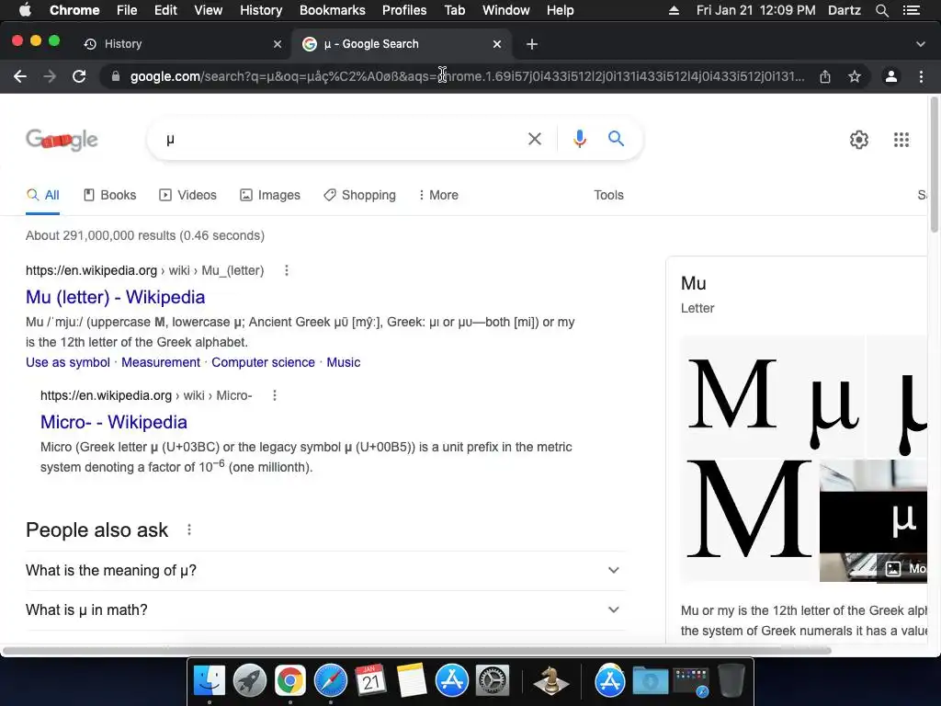Click the horizontal scrollbar at page bottom

coord(416,650)
